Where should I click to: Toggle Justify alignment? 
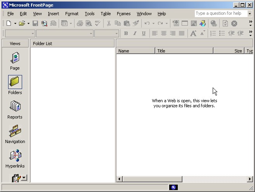(x=182, y=33)
